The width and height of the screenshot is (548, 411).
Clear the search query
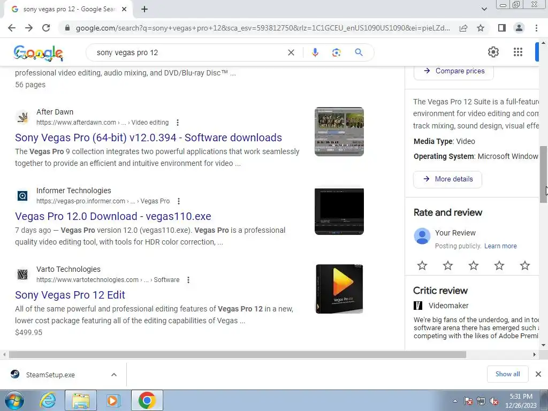tap(291, 52)
